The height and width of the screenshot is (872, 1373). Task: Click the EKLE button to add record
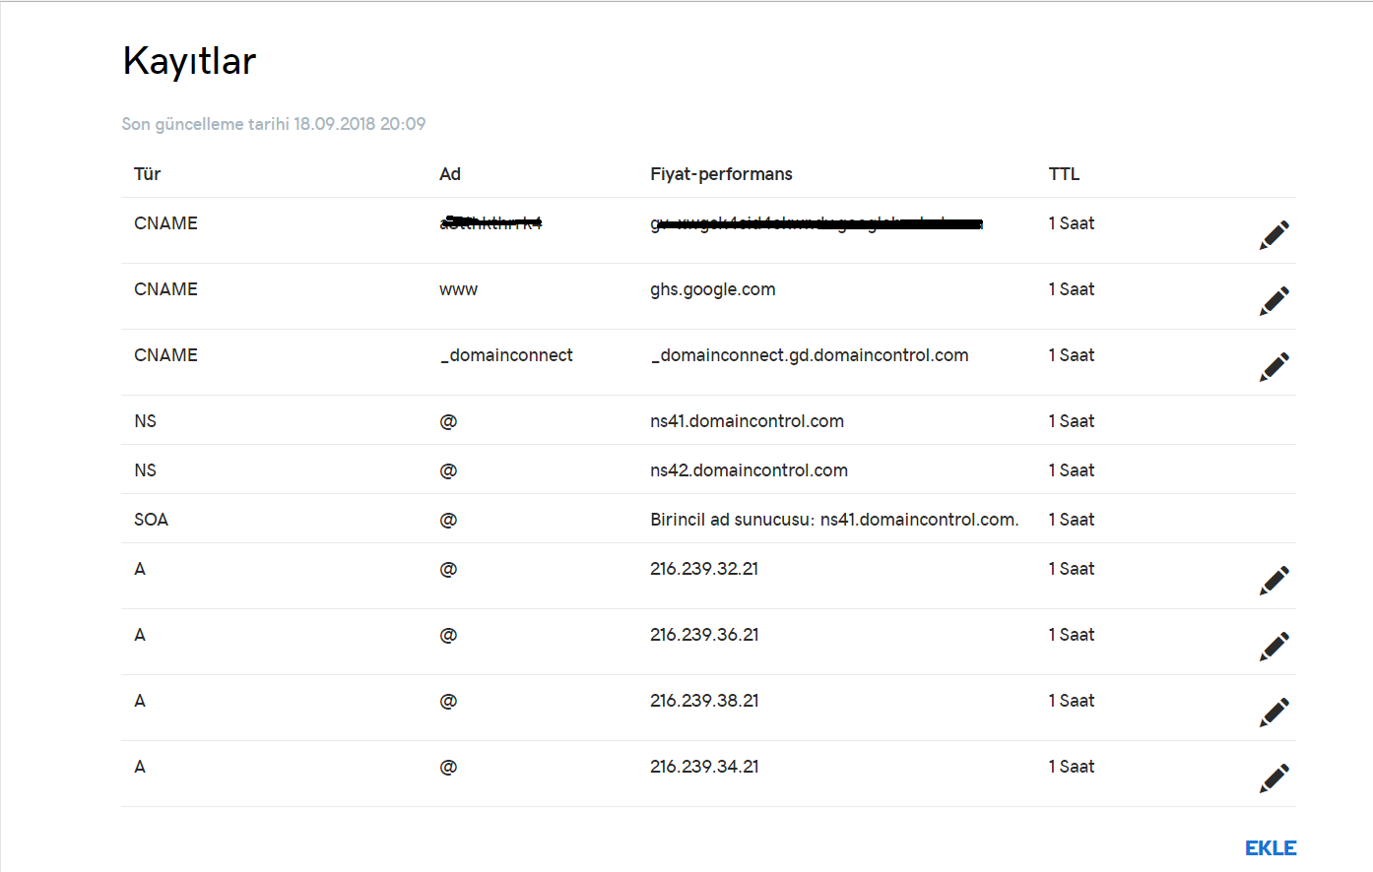pos(1270,848)
